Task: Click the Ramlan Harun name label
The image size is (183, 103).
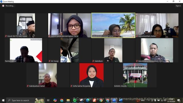Action: click(11, 61)
